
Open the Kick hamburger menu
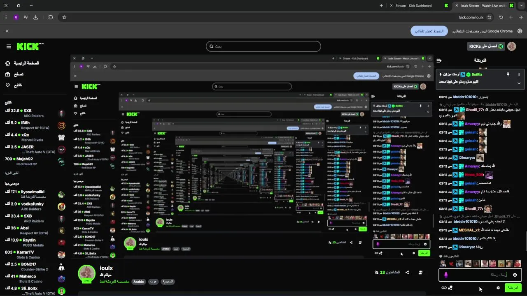coord(9,46)
